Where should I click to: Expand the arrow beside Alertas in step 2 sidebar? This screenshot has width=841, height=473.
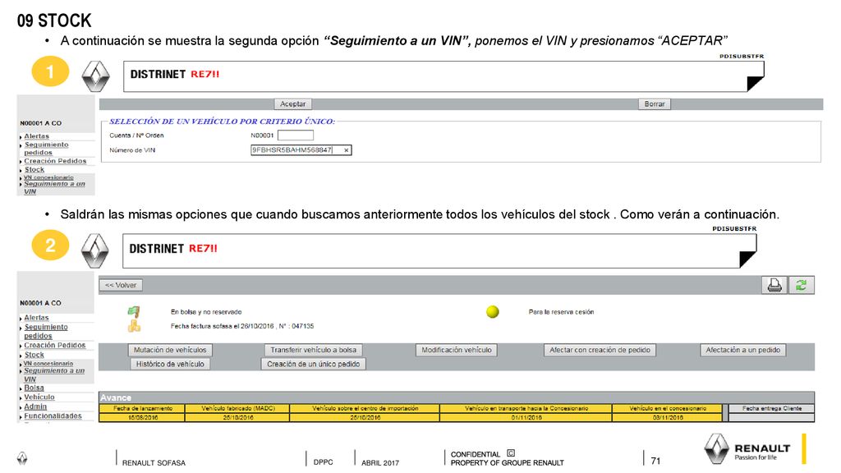coord(21,319)
